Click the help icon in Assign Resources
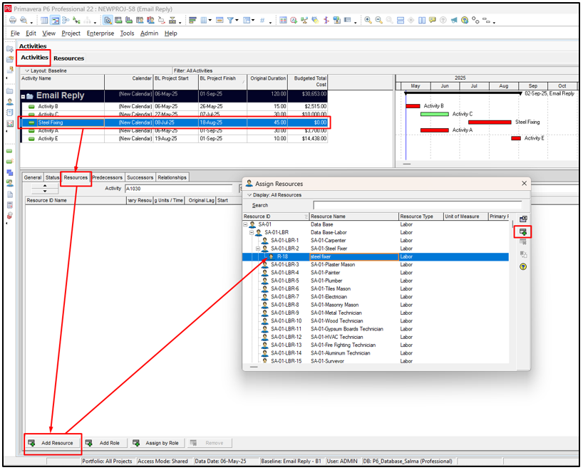 [522, 267]
